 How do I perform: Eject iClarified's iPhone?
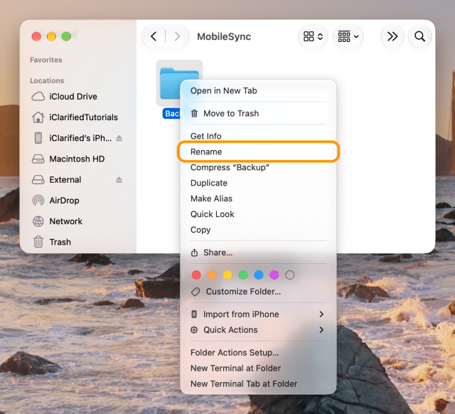(119, 138)
